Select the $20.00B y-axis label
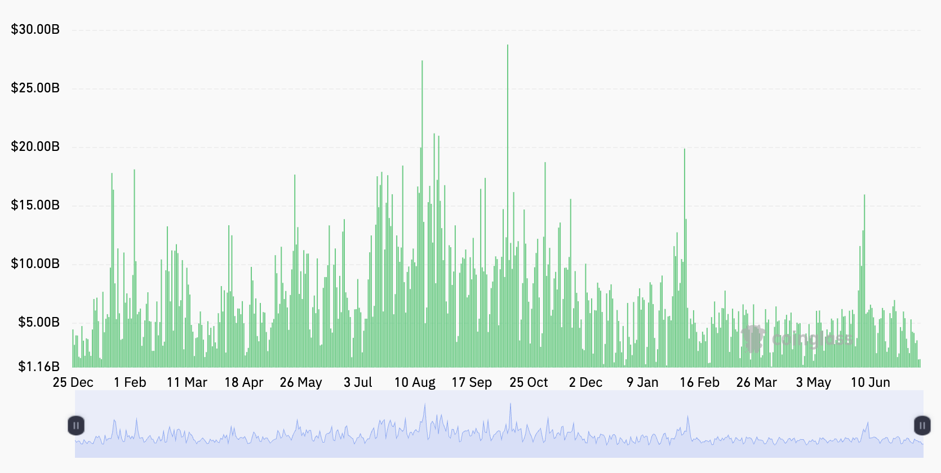Image resolution: width=941 pixels, height=473 pixels. coord(35,146)
